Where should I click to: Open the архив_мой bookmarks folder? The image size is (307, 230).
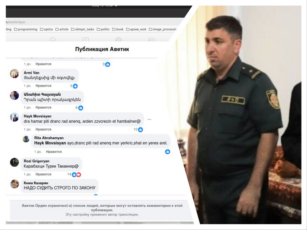pos(136,29)
